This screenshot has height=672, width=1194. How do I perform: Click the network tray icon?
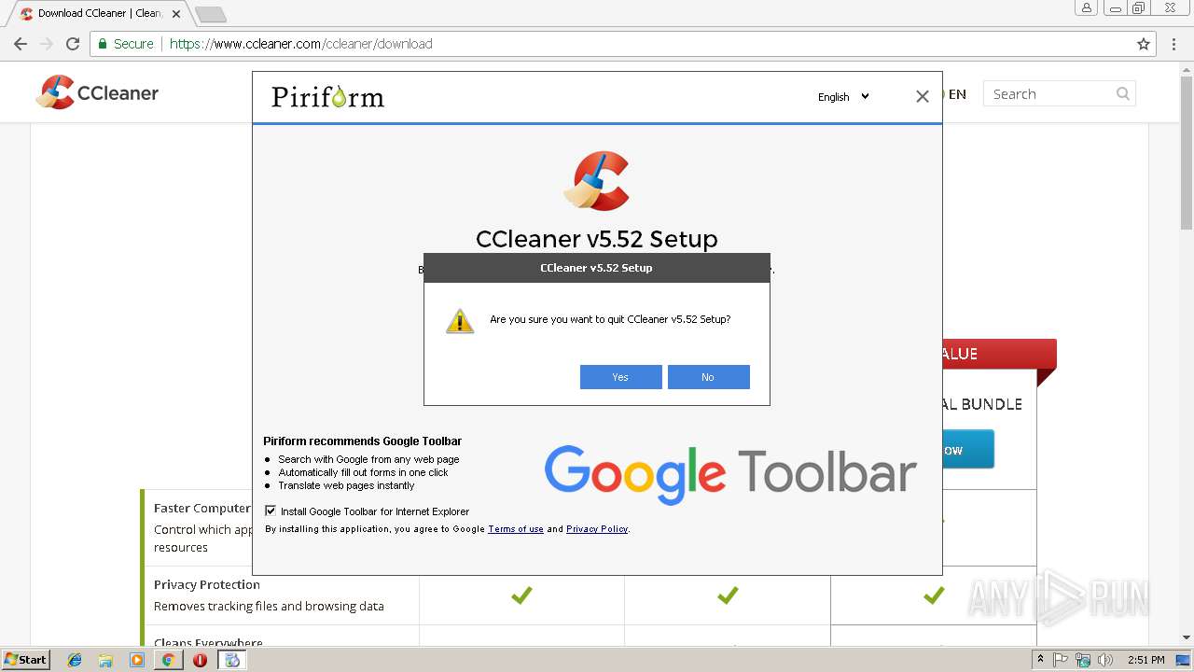pyautogui.click(x=1083, y=660)
